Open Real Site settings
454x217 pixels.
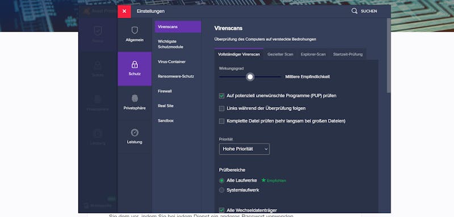coord(166,106)
